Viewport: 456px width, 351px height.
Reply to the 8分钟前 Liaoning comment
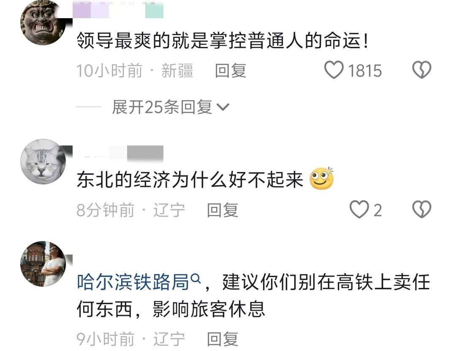pos(223,210)
